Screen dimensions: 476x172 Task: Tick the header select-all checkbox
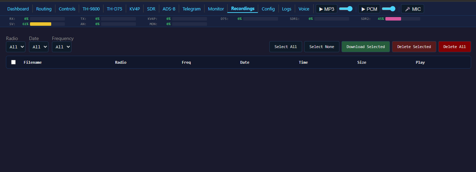pos(14,62)
